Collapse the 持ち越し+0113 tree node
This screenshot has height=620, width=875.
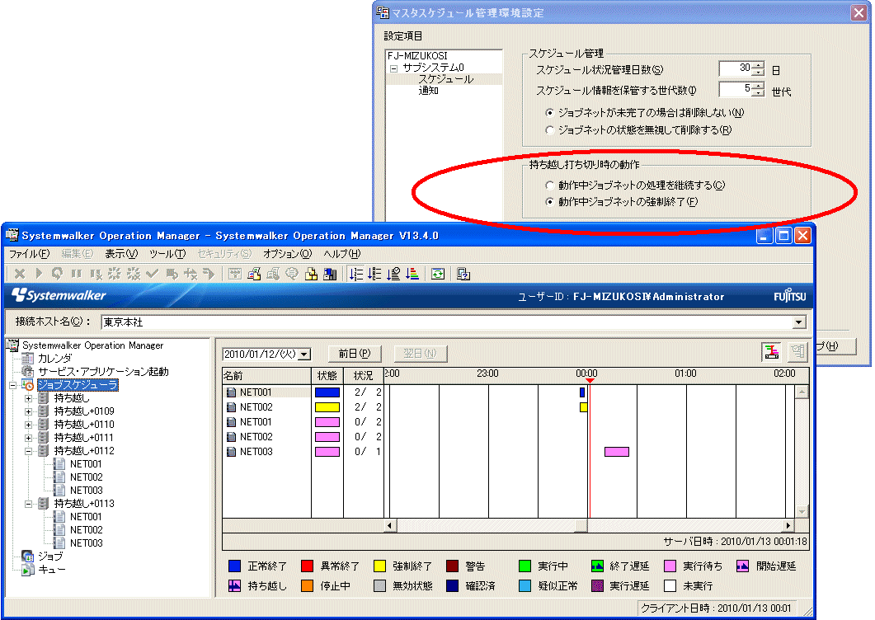(x=29, y=504)
